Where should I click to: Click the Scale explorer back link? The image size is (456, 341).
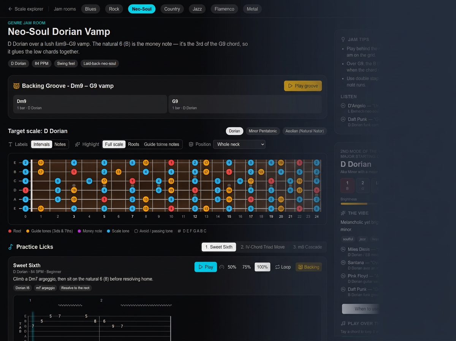(25, 9)
